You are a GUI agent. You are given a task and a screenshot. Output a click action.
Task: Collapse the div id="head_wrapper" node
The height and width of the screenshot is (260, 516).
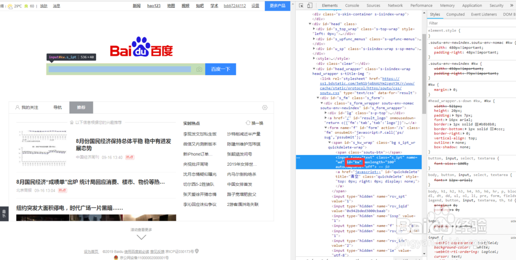(314, 69)
